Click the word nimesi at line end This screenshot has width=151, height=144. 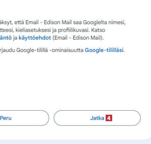point(117,22)
